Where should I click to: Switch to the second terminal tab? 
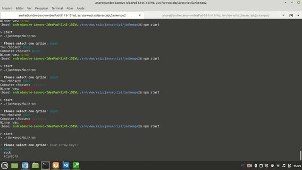(x=216, y=15)
